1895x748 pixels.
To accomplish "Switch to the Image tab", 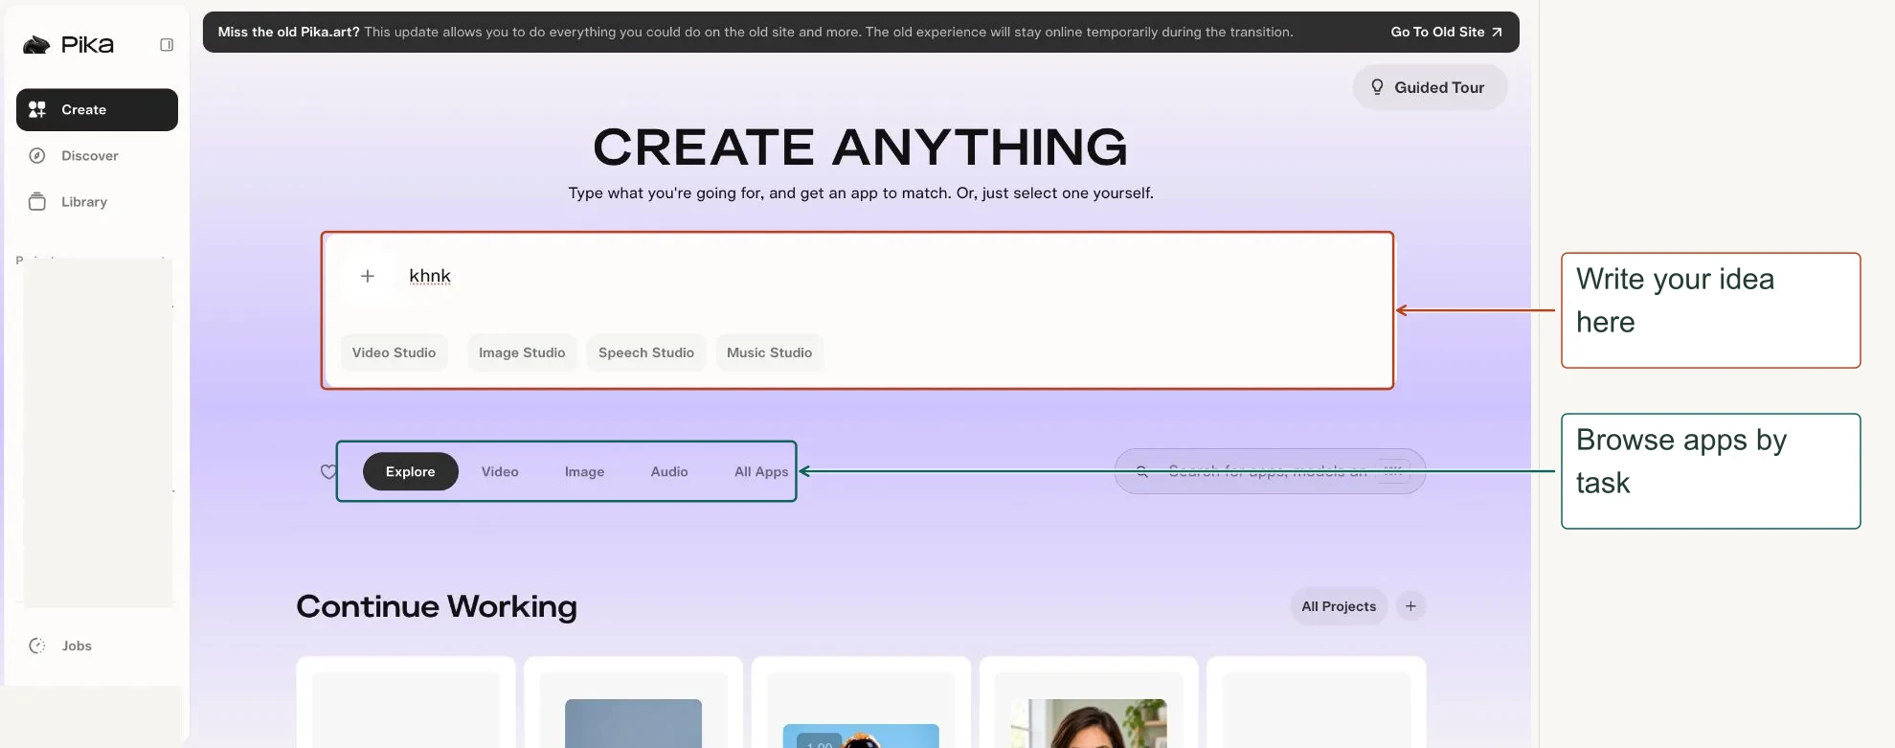I will 584,471.
